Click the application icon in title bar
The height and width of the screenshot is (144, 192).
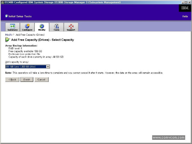(x=2, y=2)
